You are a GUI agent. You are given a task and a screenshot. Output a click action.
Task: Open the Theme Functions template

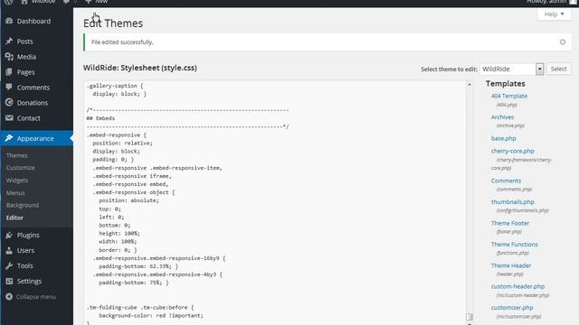[x=515, y=245]
